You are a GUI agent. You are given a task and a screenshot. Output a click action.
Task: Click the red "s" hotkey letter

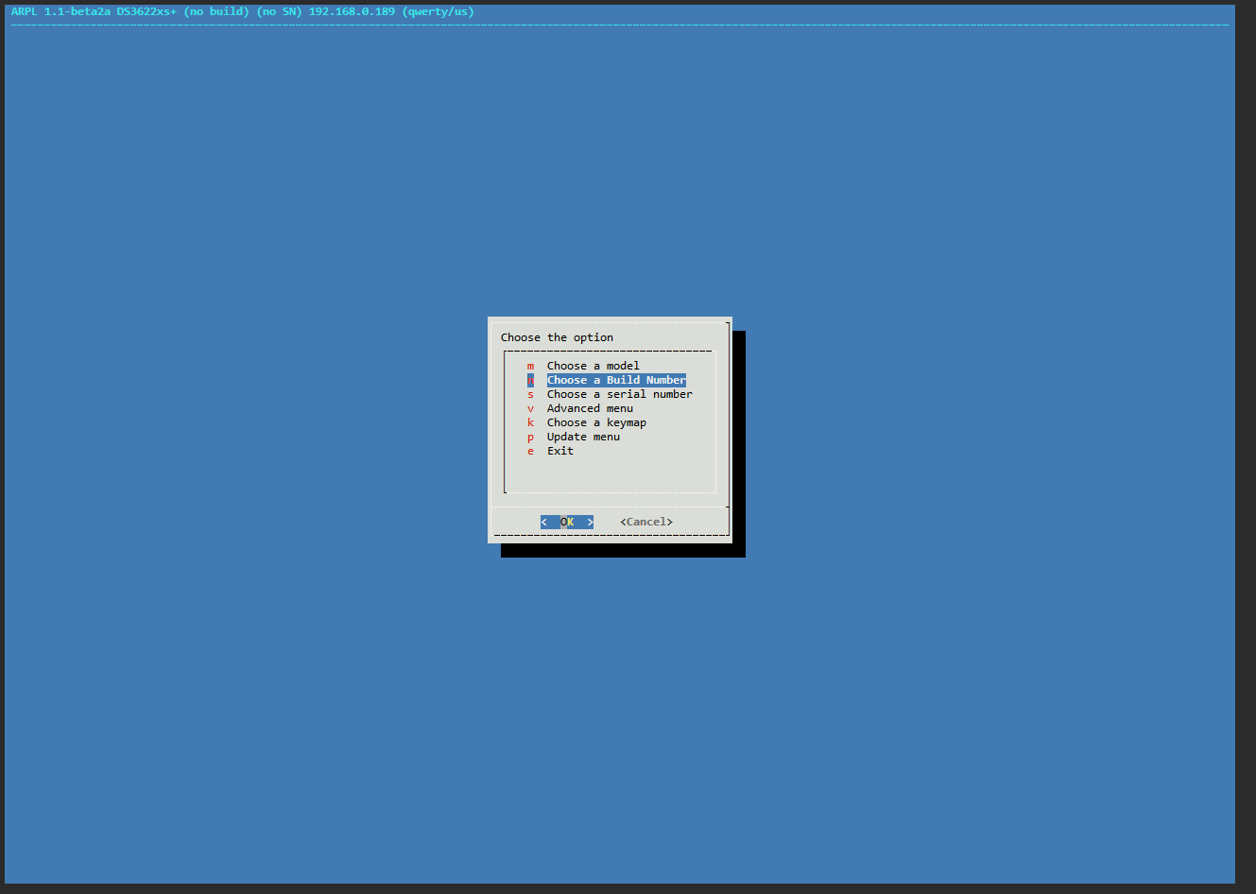coord(530,394)
